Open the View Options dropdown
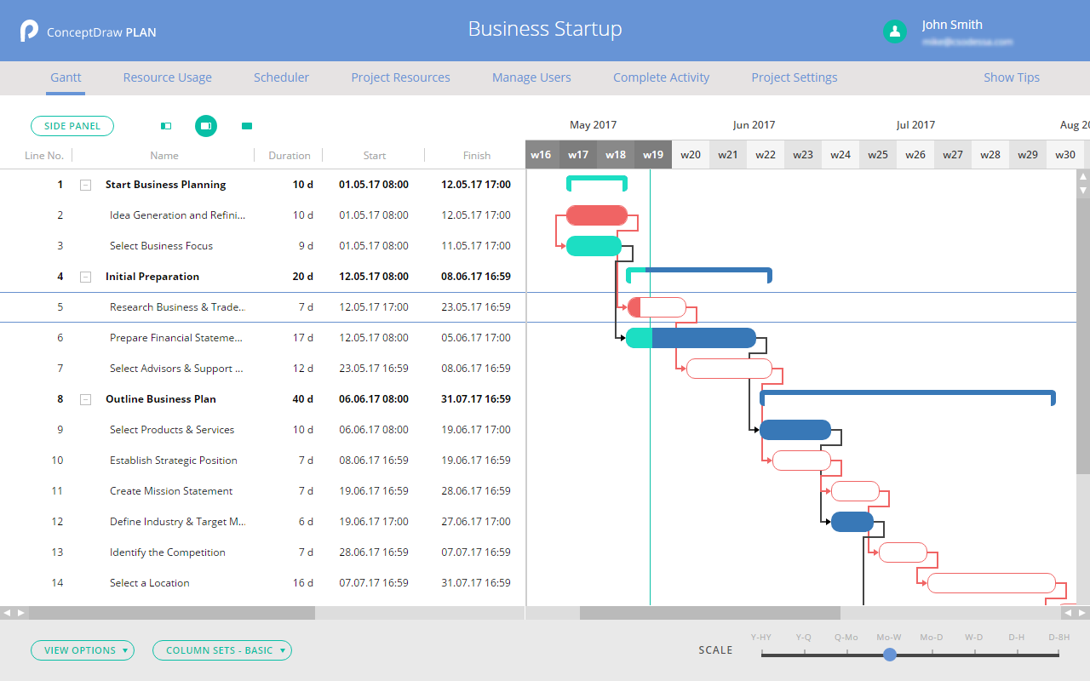1090x681 pixels. 83,650
